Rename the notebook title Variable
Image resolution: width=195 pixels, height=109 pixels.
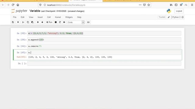pyautogui.click(x=35, y=11)
